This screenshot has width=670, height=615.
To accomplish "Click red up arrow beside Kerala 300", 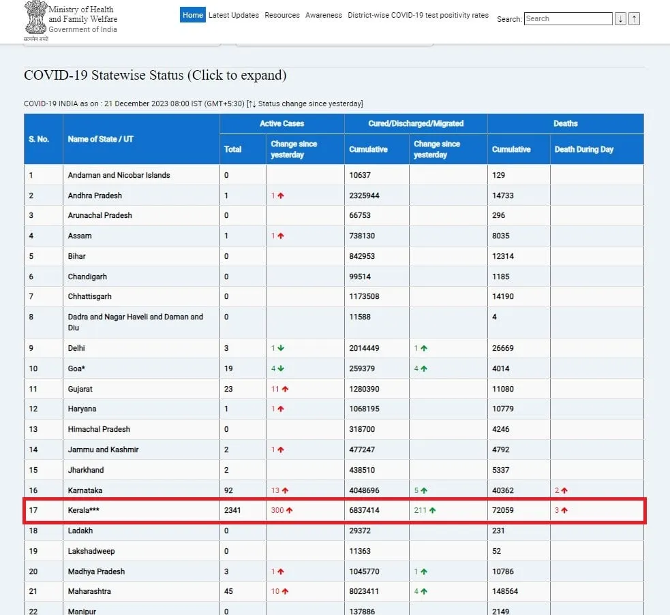I will click(289, 510).
